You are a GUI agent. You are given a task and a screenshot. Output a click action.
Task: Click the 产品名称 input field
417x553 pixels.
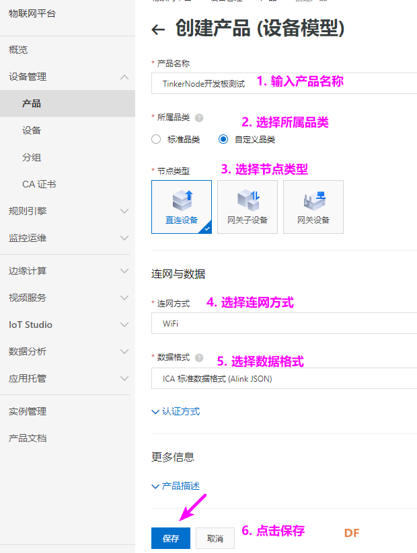pyautogui.click(x=285, y=83)
